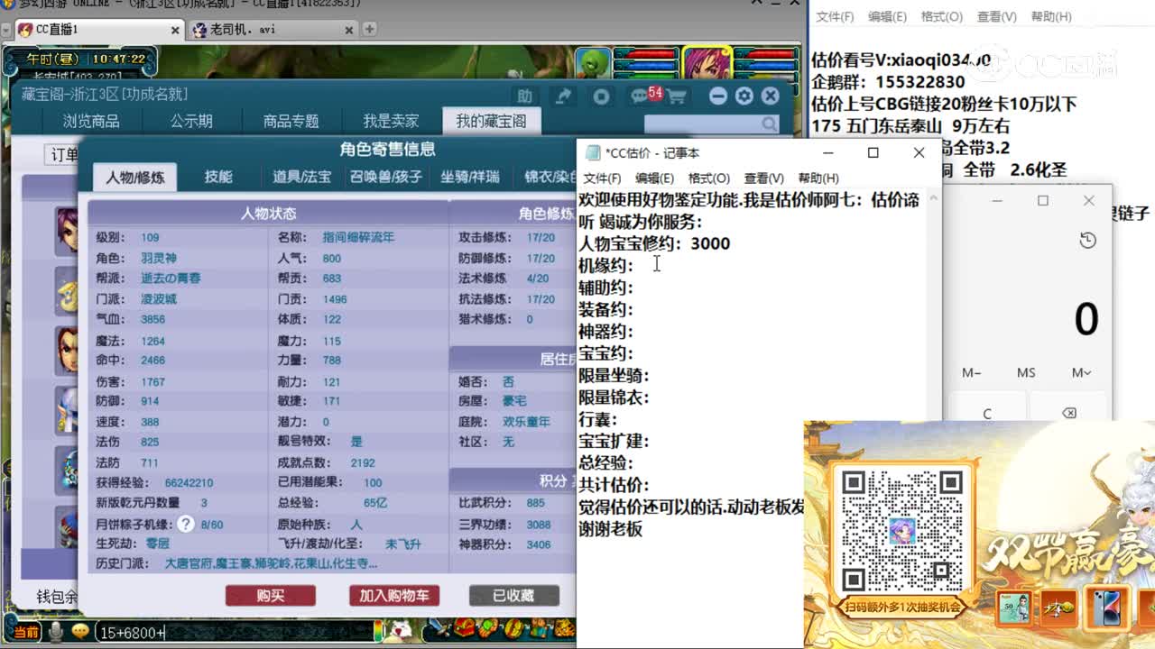The width and height of the screenshot is (1155, 649).
Task: Click the 共计估价 line in notepad
Action: (x=614, y=485)
